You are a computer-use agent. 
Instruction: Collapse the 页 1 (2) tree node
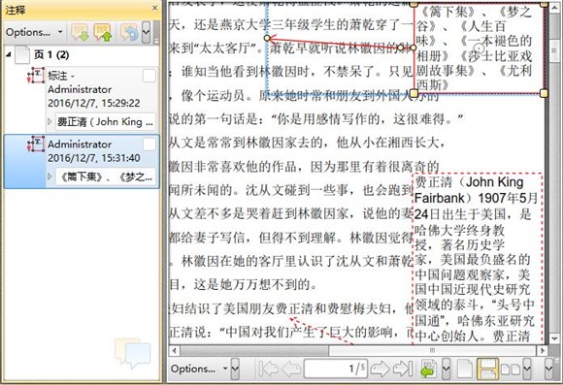click(9, 54)
